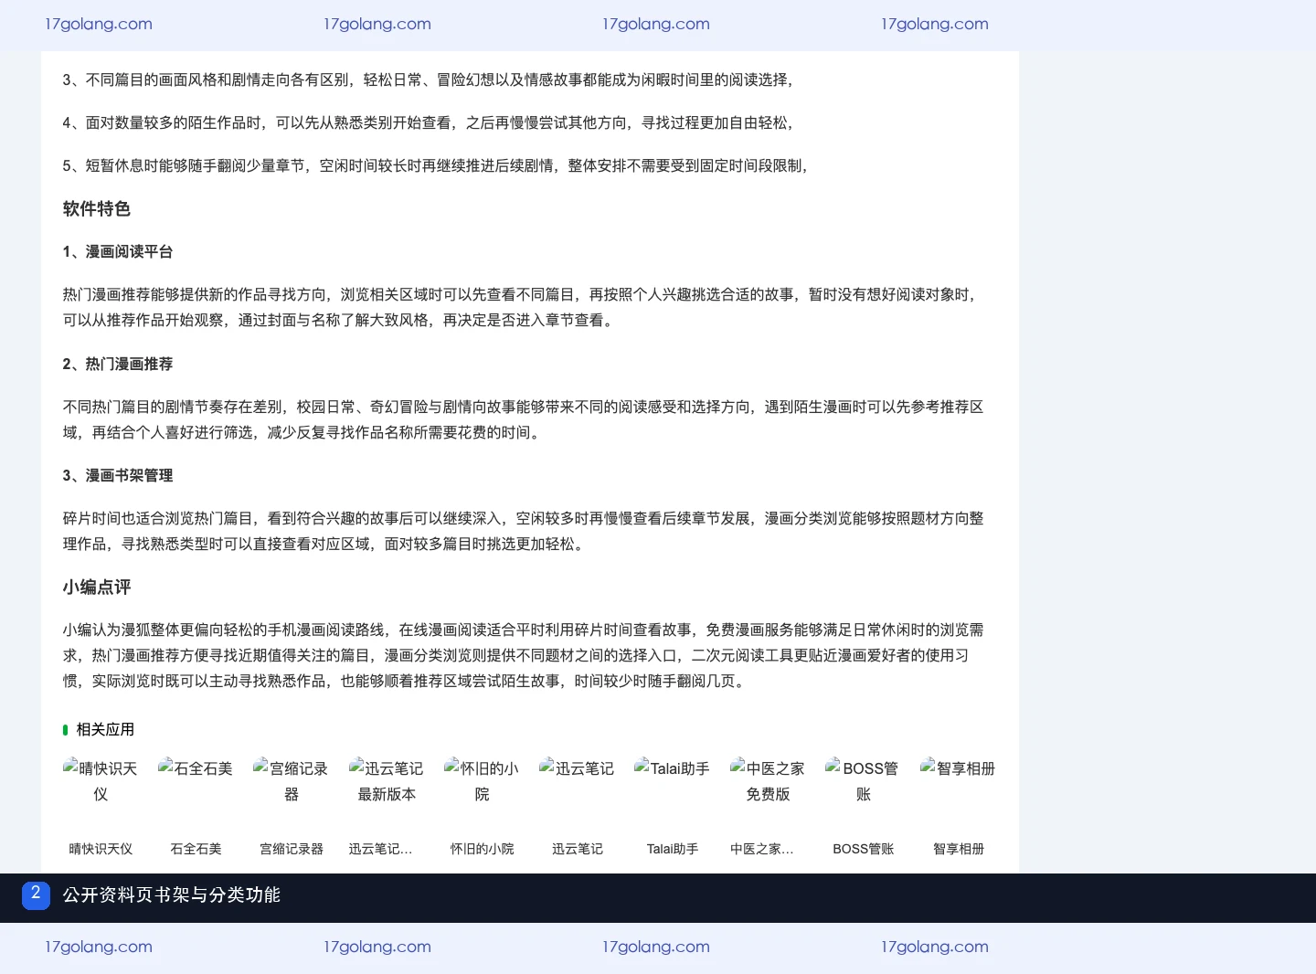This screenshot has width=1316, height=974.
Task: Click the 石全石美 name link below its image
Action: point(196,849)
